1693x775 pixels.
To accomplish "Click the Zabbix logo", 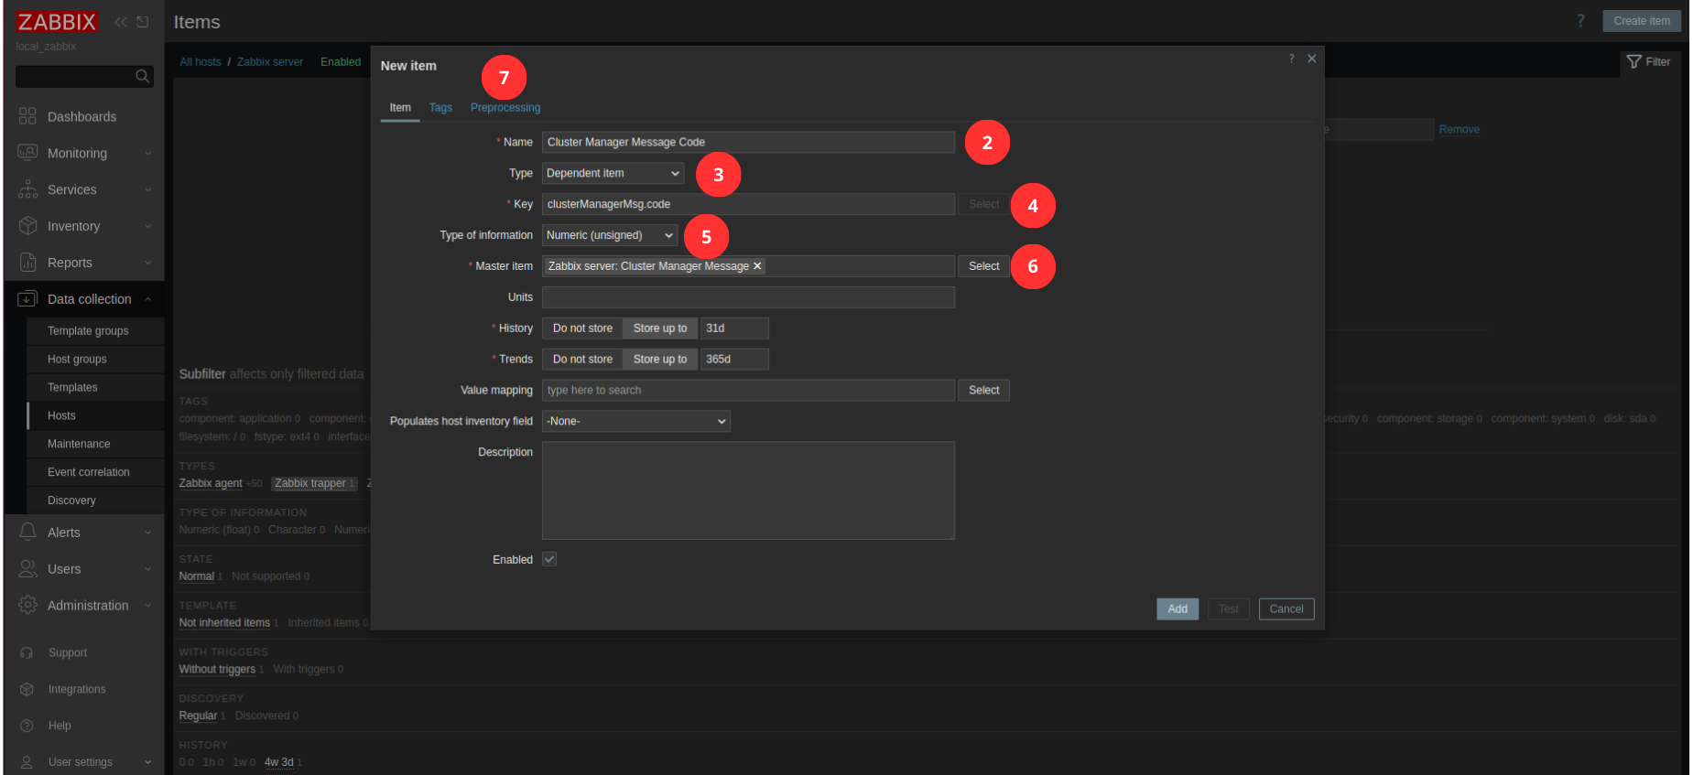I will click(57, 22).
